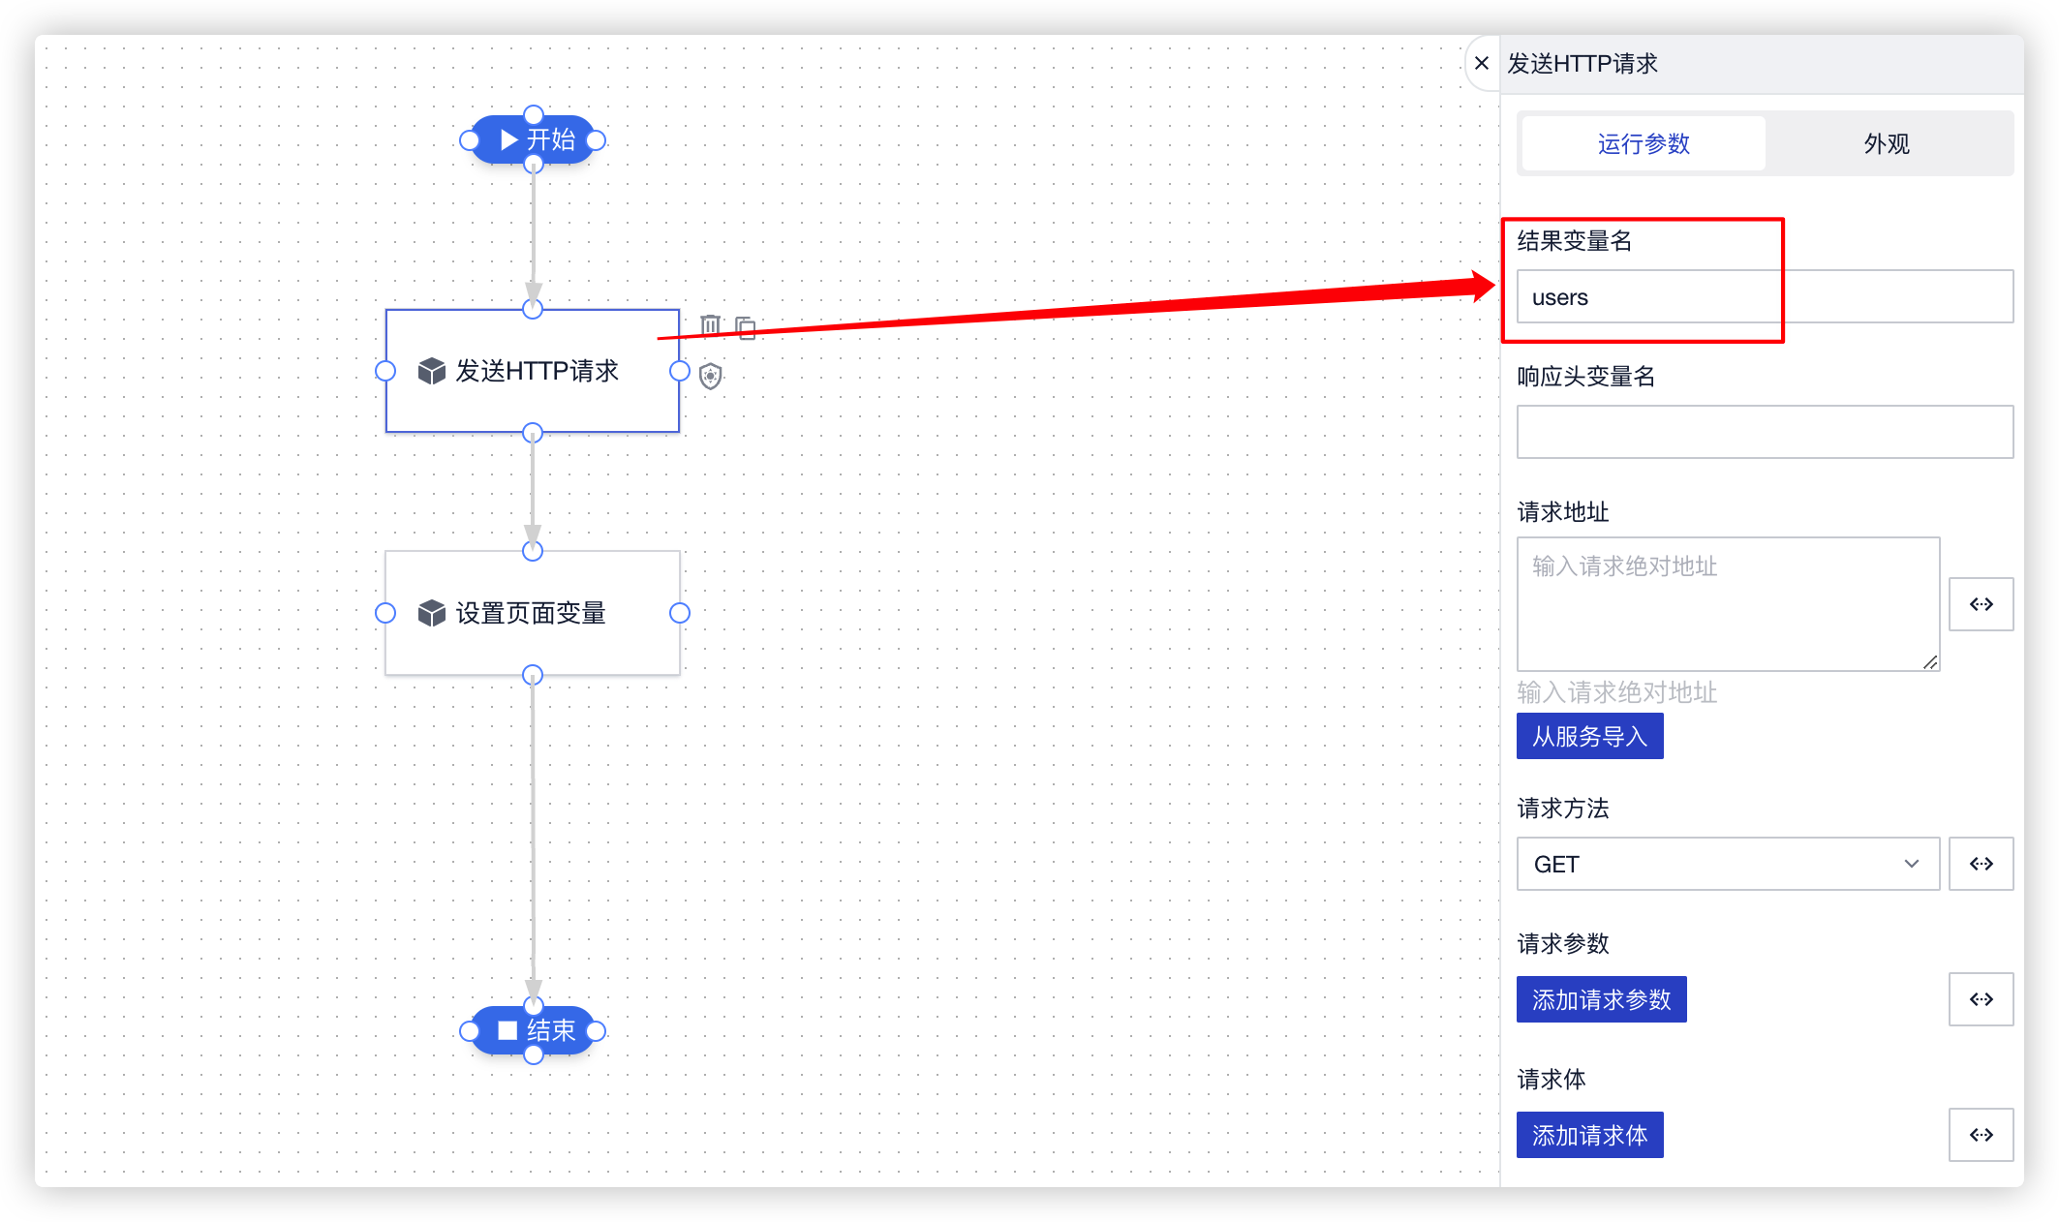The height and width of the screenshot is (1222, 2059).
Task: Click the 从服务导入 button
Action: (1589, 735)
